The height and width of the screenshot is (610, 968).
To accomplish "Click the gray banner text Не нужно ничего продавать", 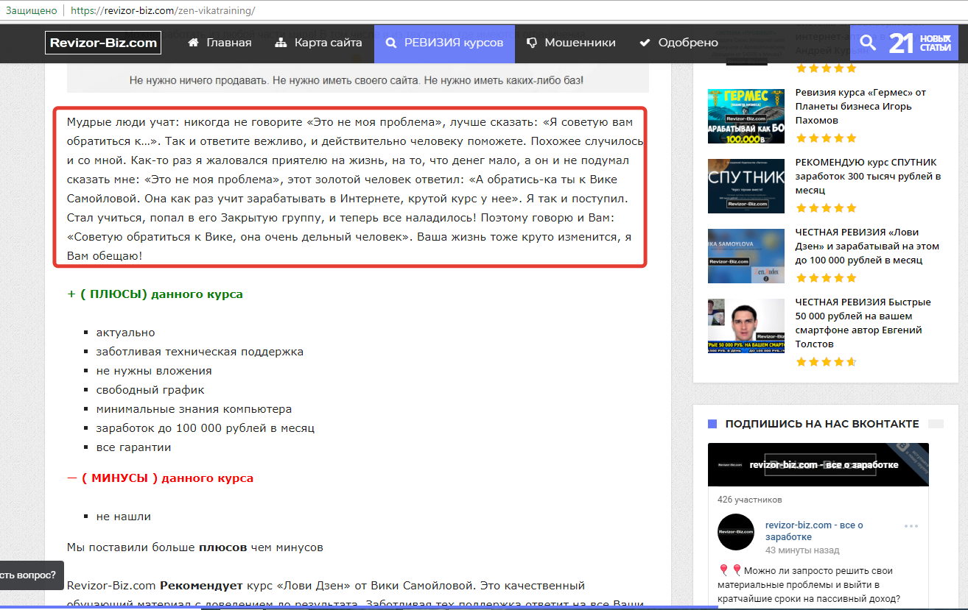I will coord(357,79).
